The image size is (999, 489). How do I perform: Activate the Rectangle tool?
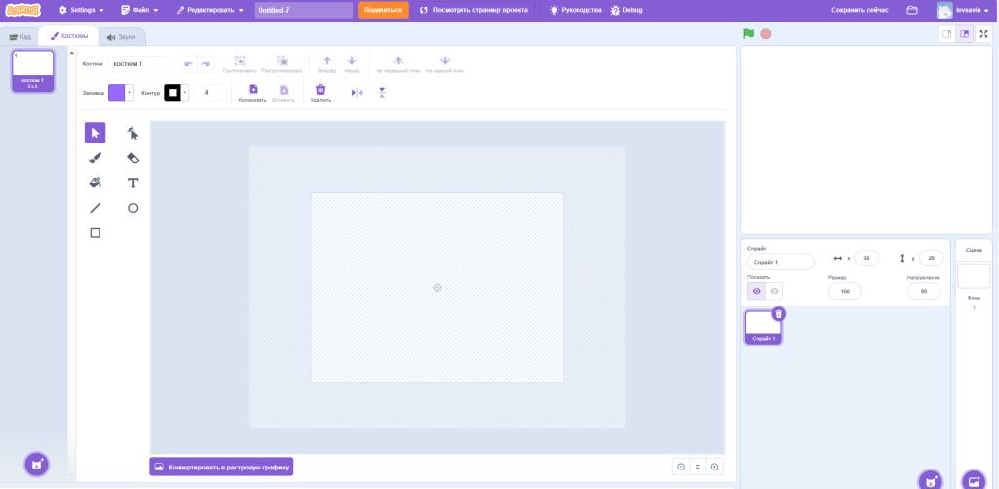[x=95, y=233]
